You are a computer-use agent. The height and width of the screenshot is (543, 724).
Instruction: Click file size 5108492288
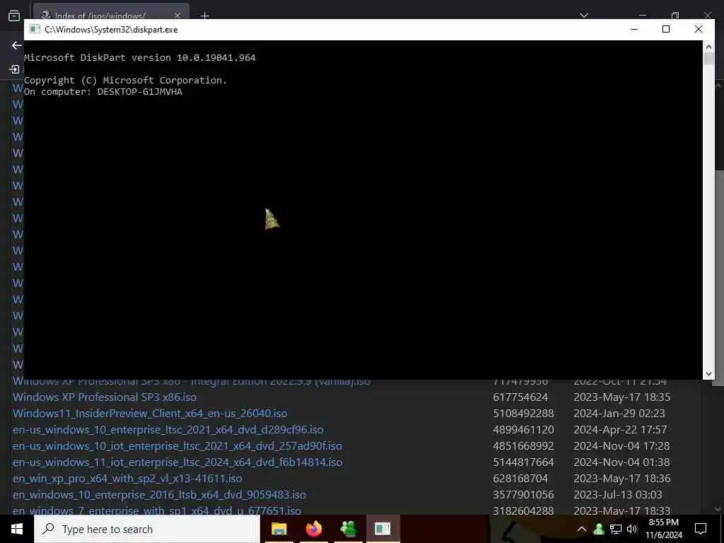(523, 413)
